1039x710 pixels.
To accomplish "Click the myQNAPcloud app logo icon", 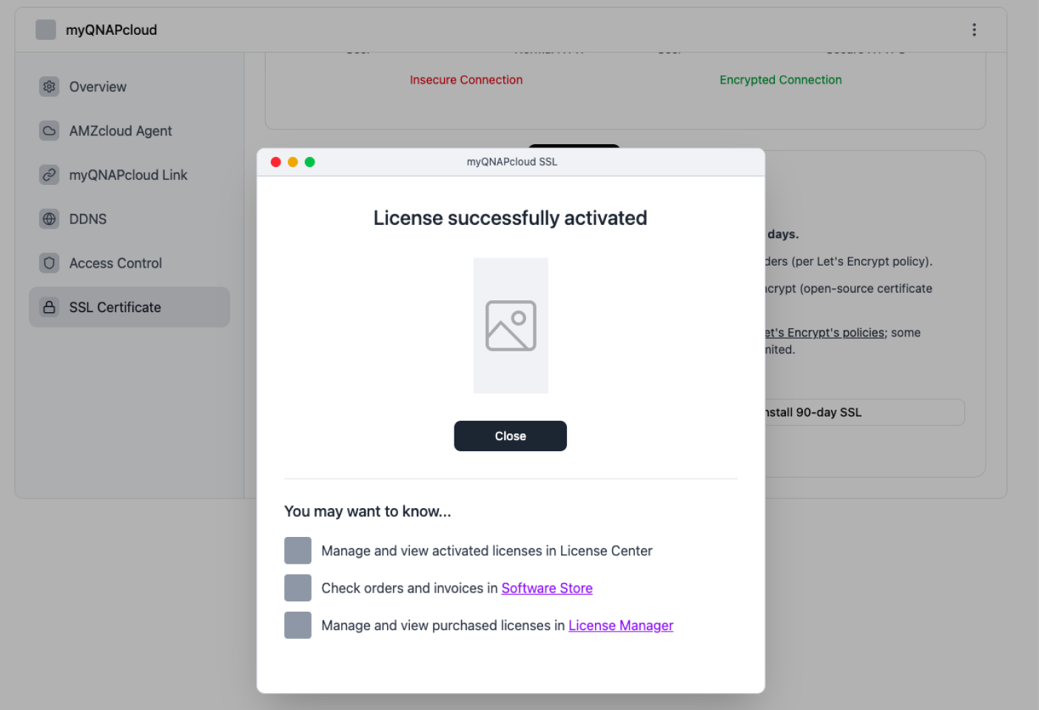I will [x=46, y=30].
